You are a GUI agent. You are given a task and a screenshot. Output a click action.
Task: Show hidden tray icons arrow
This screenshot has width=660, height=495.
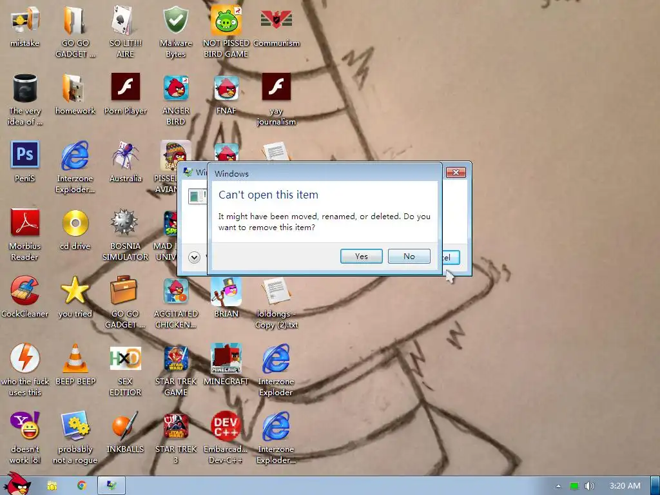558,486
